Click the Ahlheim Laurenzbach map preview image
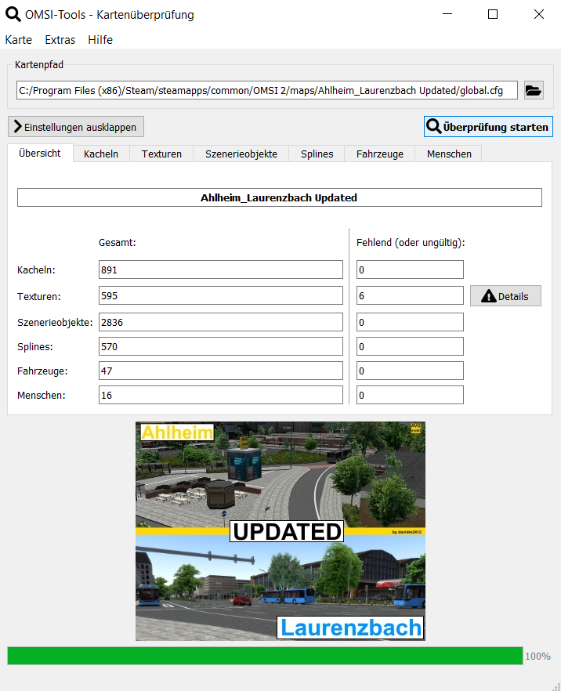The height and width of the screenshot is (691, 561). click(280, 530)
